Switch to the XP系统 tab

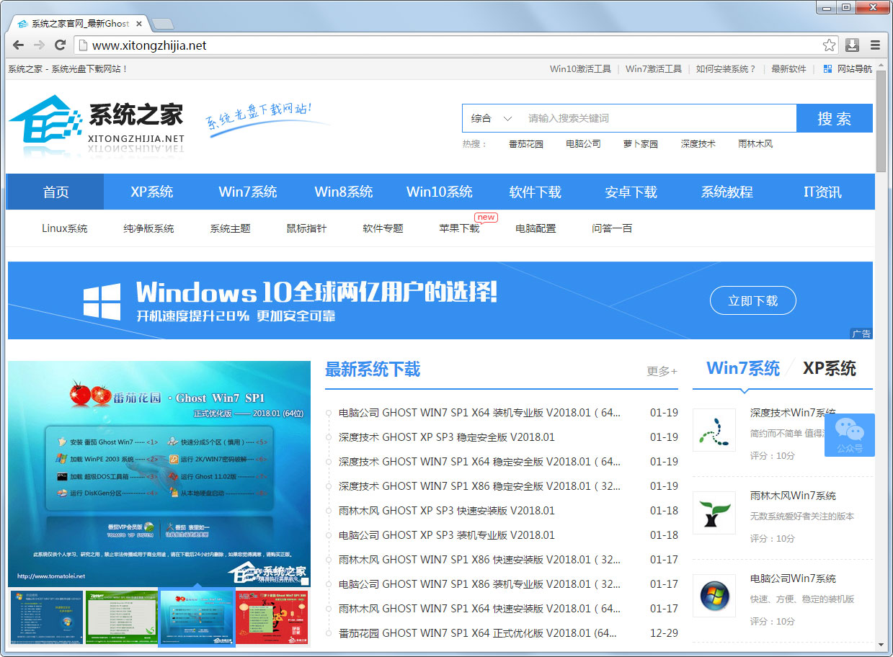829,369
